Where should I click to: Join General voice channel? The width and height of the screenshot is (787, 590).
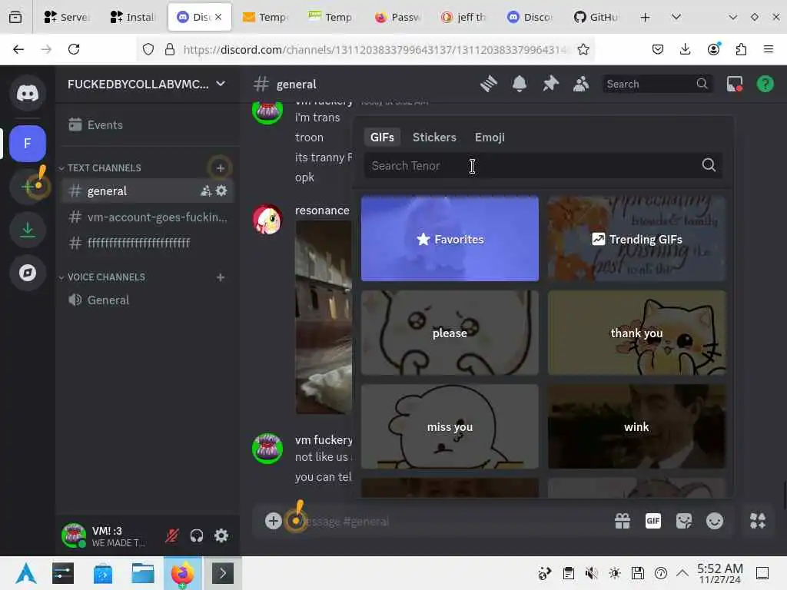[147, 300]
